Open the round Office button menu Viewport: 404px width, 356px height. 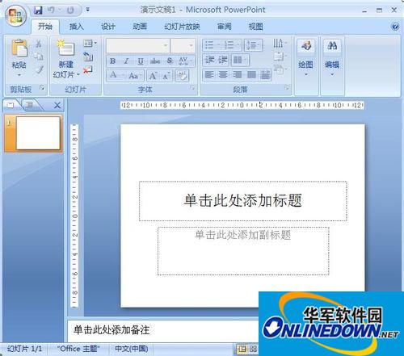click(x=15, y=15)
